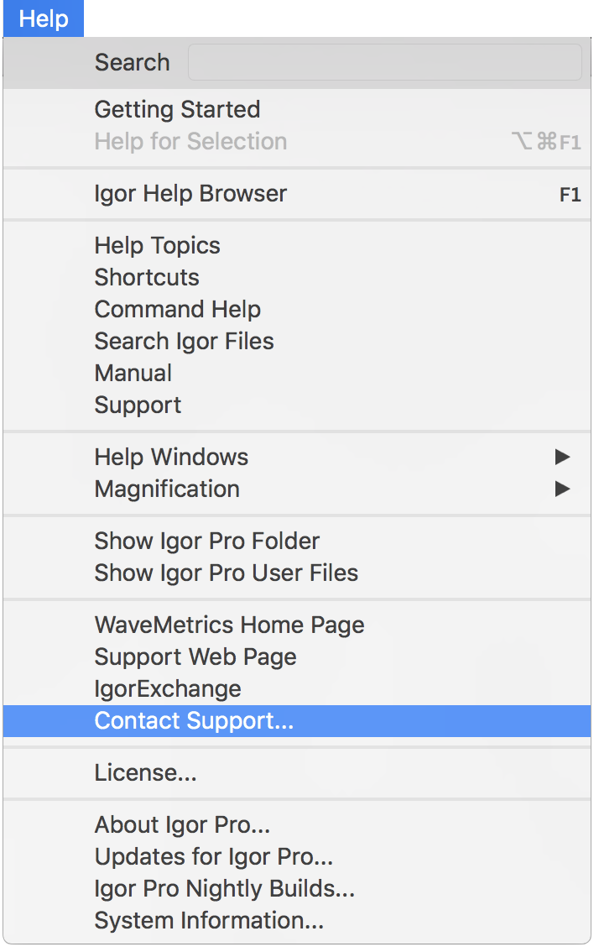Expand the Magnification submenu arrow
The width and height of the screenshot is (599, 952).
pyautogui.click(x=563, y=489)
